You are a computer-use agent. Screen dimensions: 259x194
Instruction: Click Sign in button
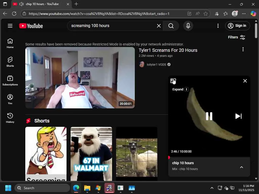[237, 26]
